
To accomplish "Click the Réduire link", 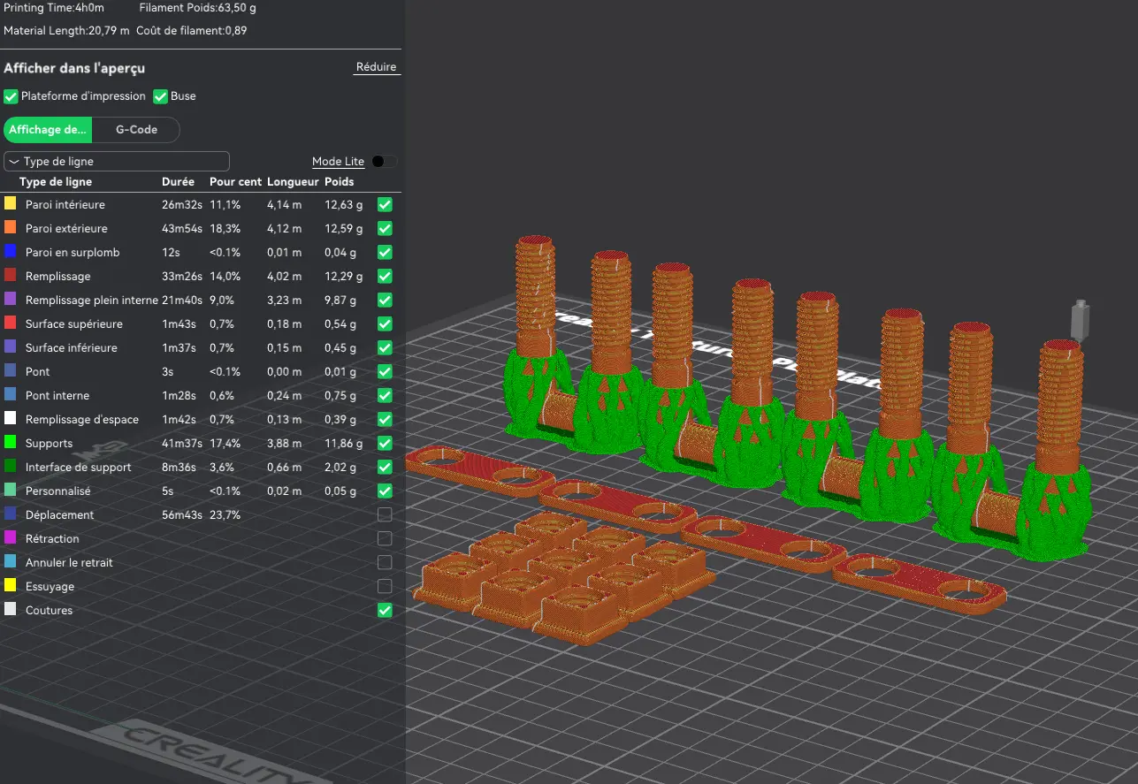I will tap(377, 67).
